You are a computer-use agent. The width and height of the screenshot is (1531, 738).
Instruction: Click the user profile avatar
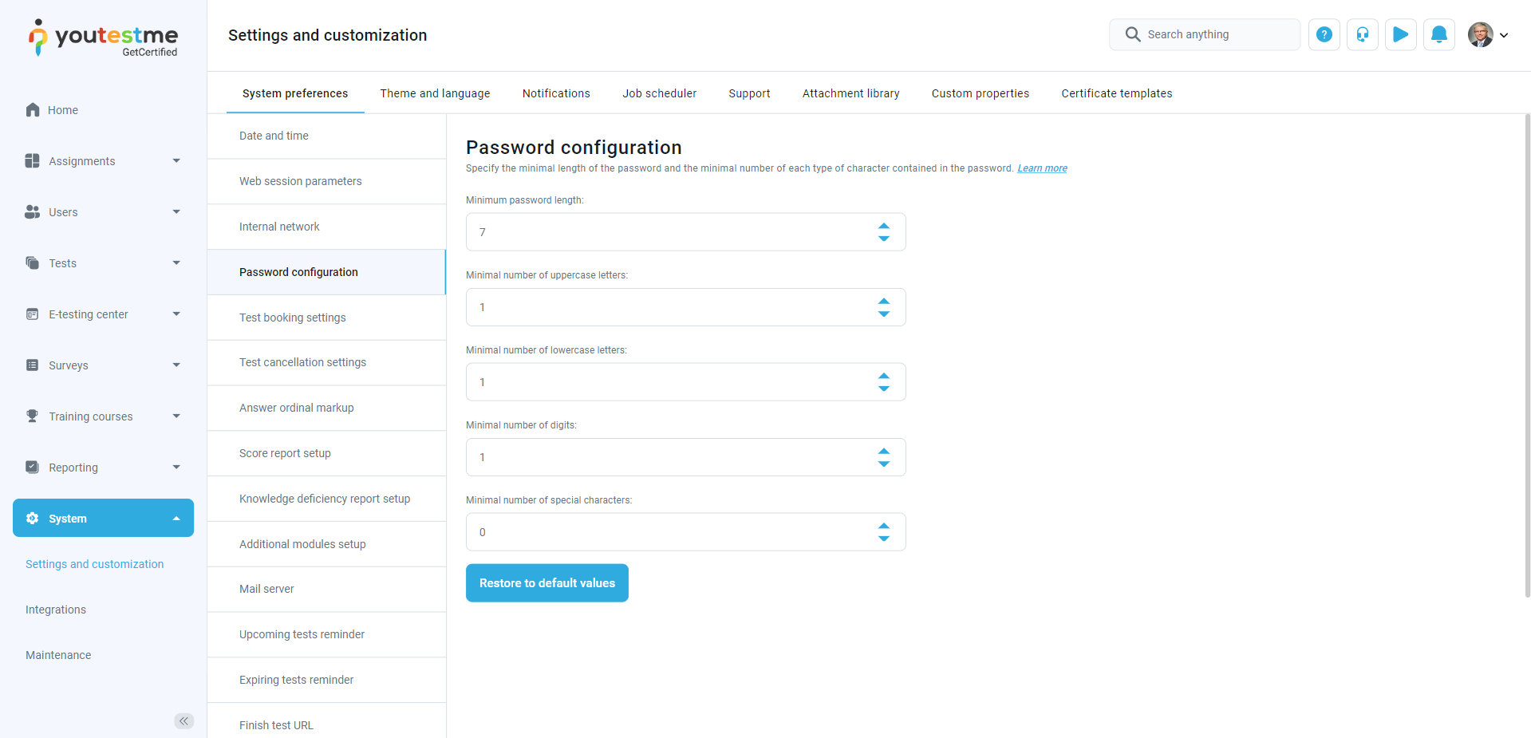1481,34
